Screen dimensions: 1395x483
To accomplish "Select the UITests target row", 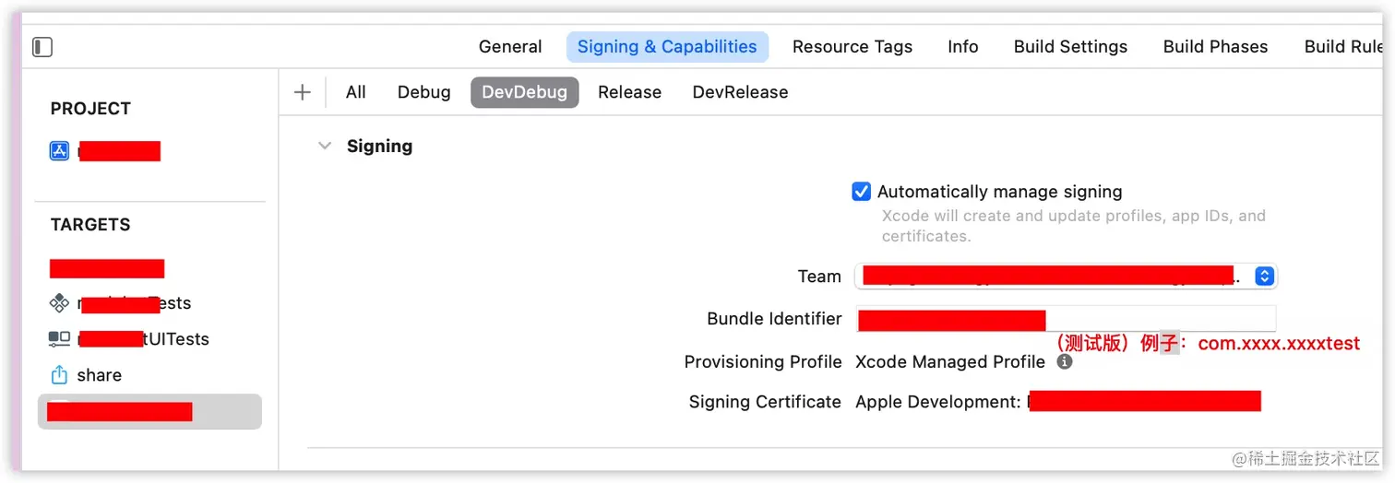I will click(149, 339).
